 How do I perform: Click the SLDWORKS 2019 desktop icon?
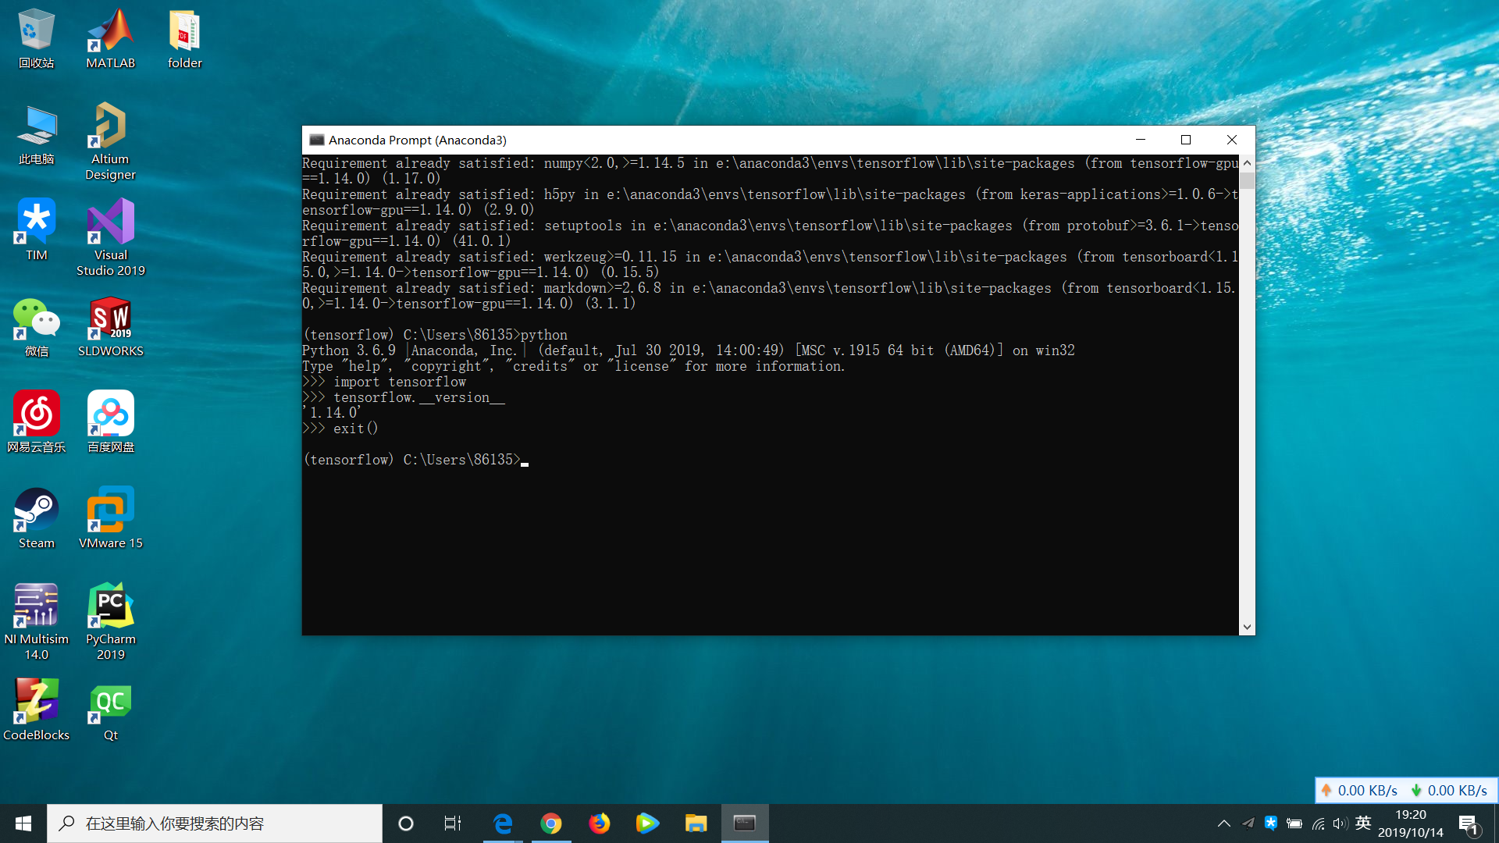pos(110,318)
